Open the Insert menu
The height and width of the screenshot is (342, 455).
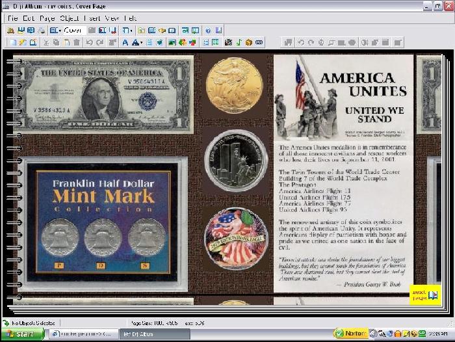[92, 18]
